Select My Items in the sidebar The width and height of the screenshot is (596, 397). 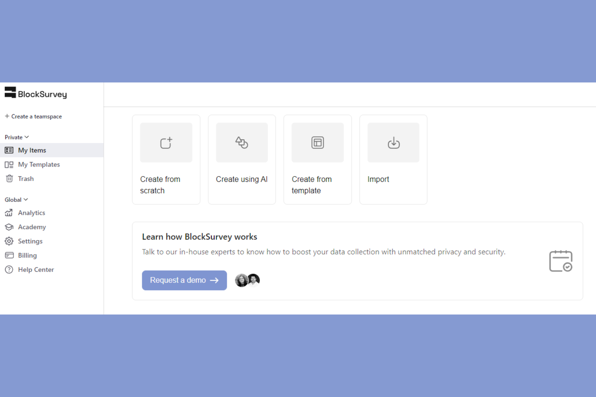[31, 150]
